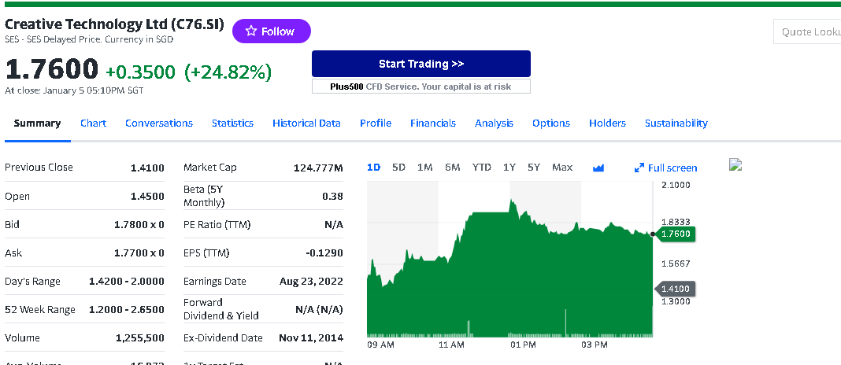841x365 pixels.
Task: Select the YTD chart range
Action: 481,168
